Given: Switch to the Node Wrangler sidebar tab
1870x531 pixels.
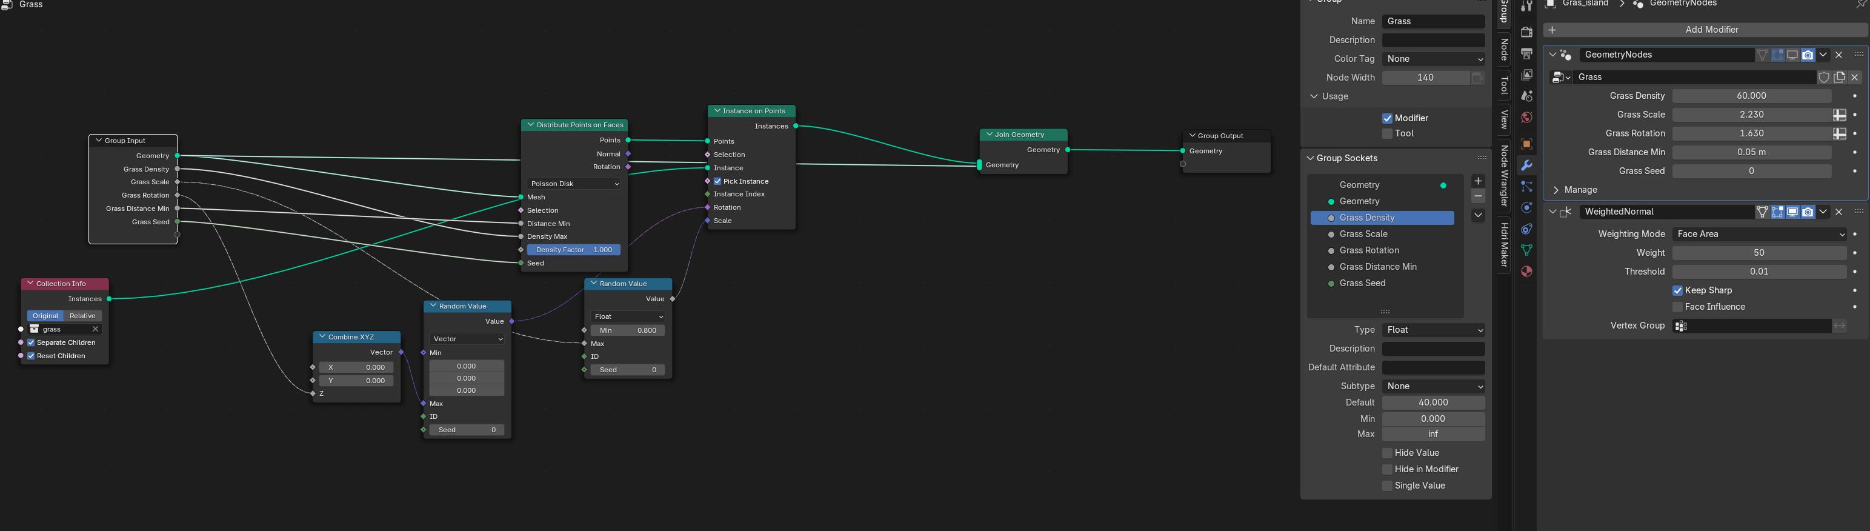Looking at the screenshot, I should 1504,176.
